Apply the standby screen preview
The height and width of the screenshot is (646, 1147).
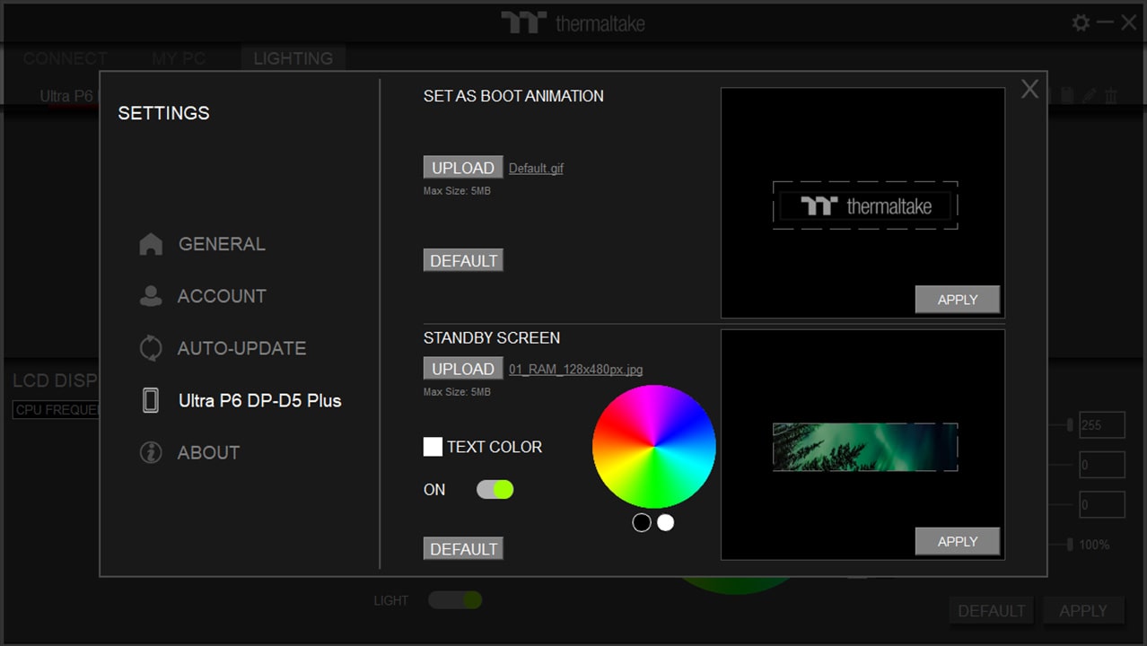(958, 541)
